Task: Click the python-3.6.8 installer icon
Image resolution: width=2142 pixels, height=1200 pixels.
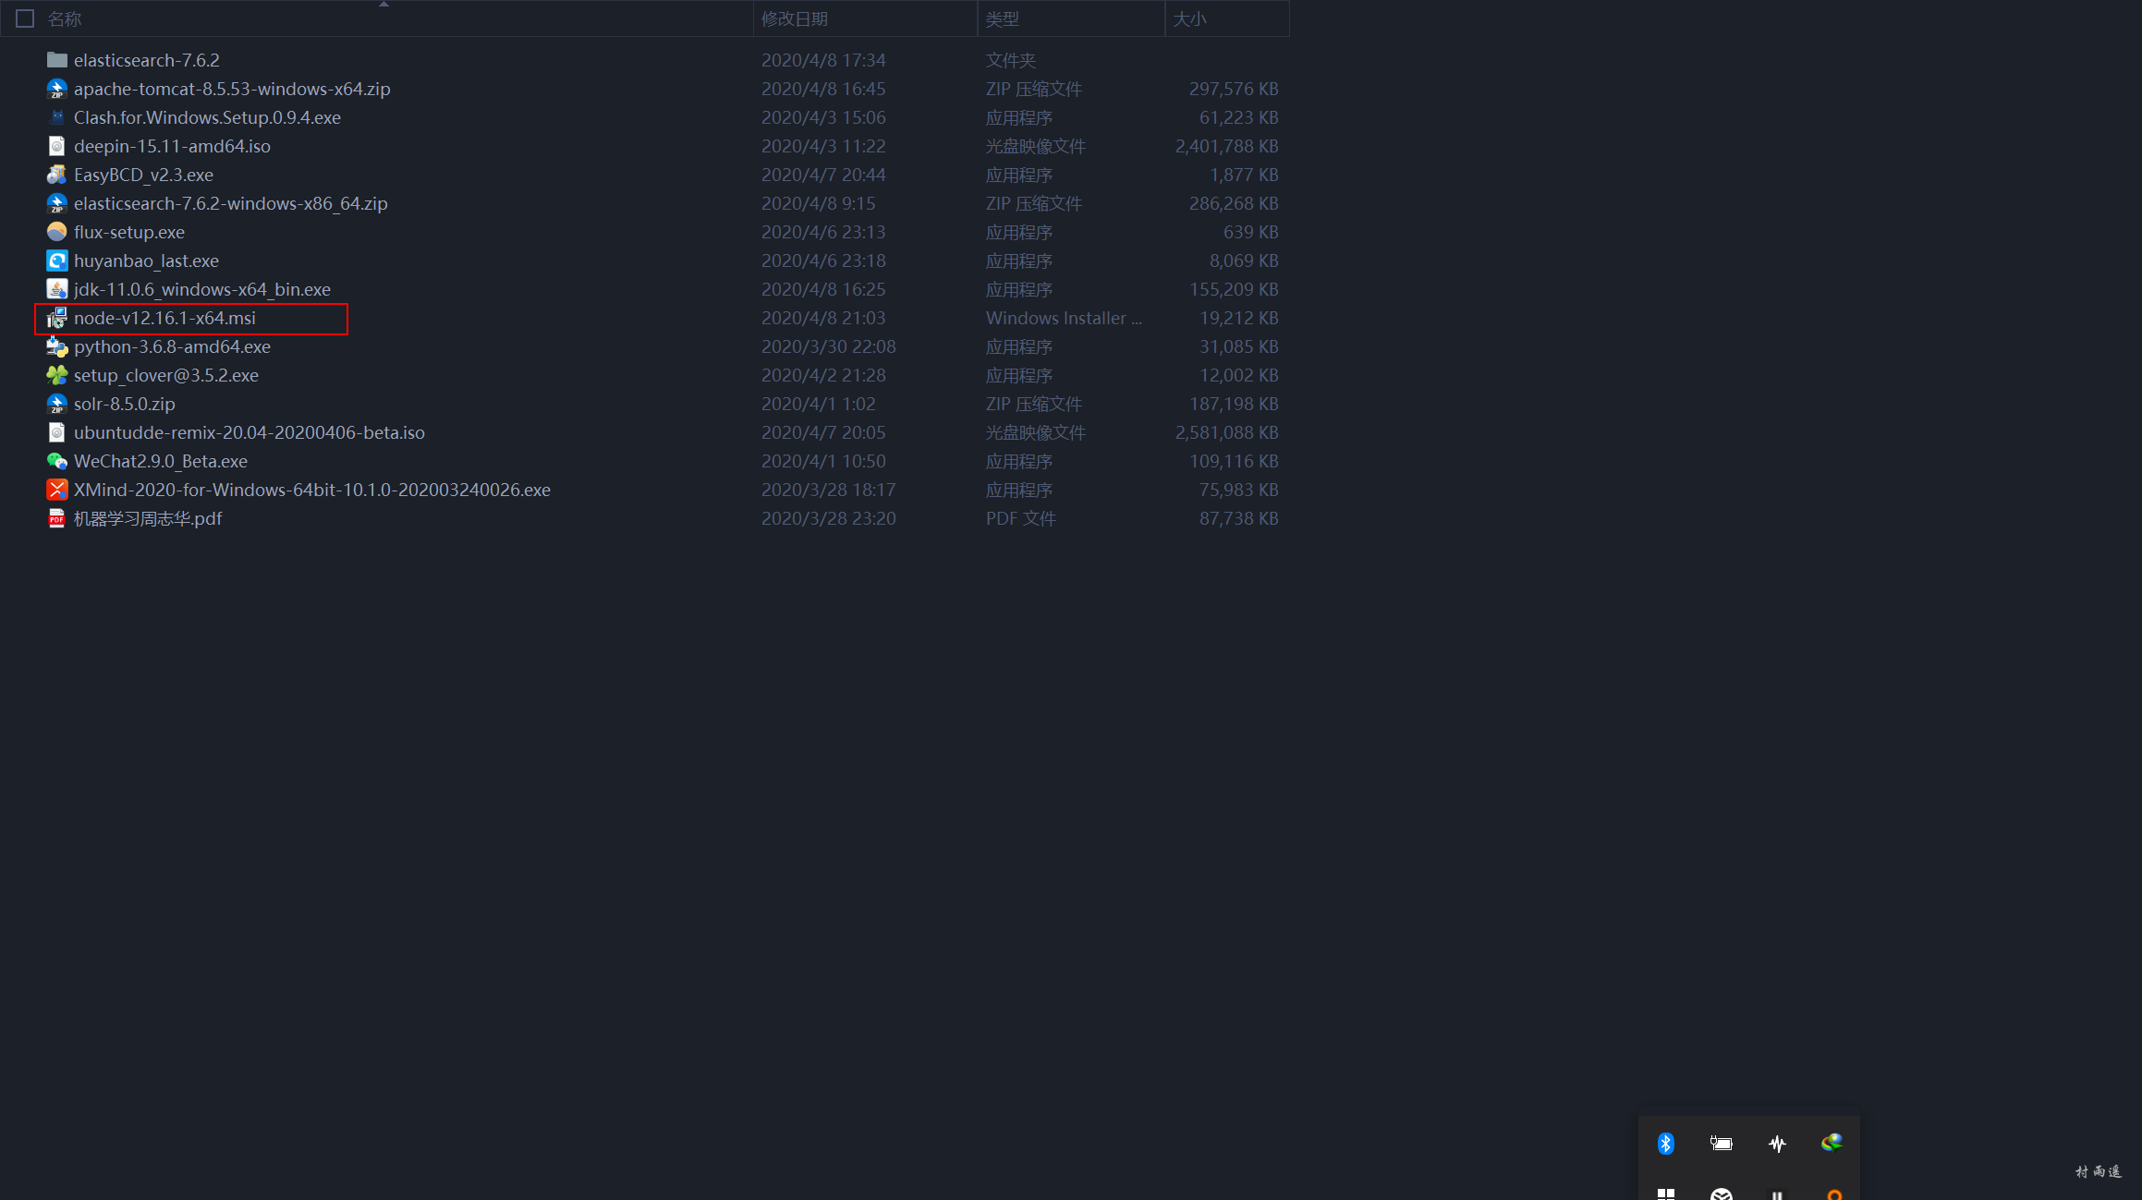Action: click(x=56, y=346)
